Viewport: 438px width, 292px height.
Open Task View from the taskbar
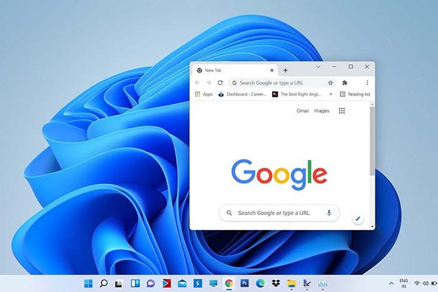pos(119,284)
